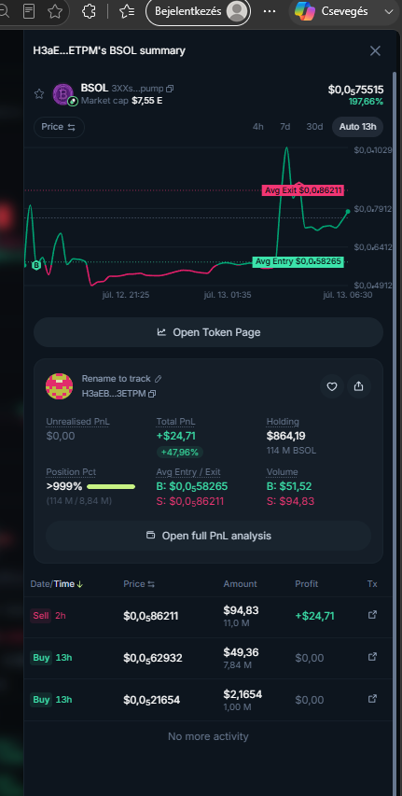Viewport: 402px width, 796px height.
Task: Toggle Price / market cap chart mode
Action: 59,127
